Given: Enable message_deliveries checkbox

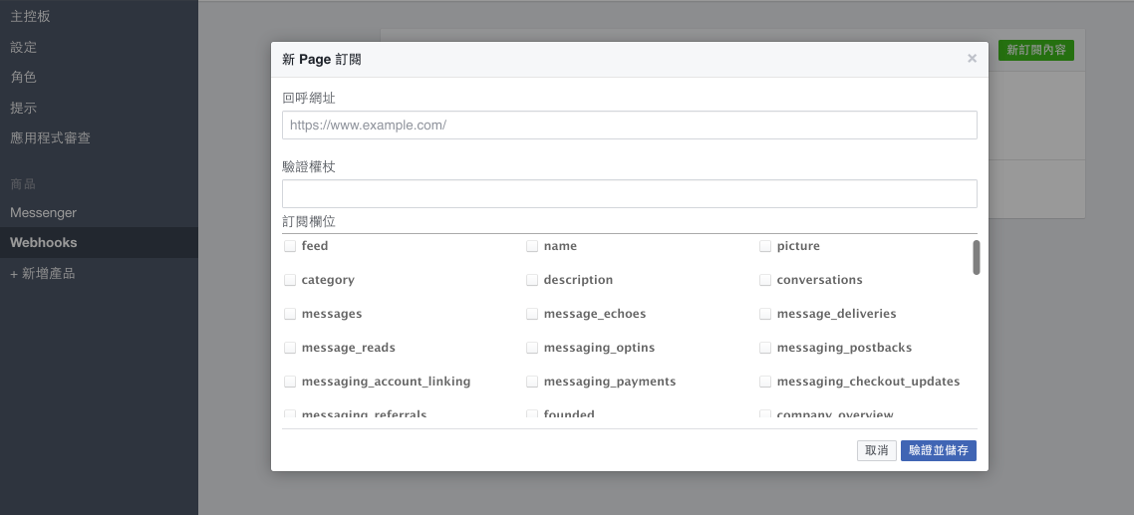Looking at the screenshot, I should [x=765, y=314].
